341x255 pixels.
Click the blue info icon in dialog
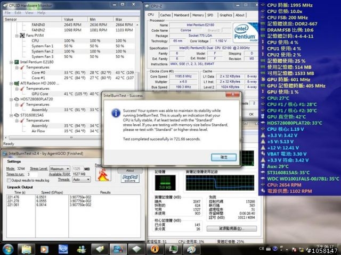coord(116,113)
